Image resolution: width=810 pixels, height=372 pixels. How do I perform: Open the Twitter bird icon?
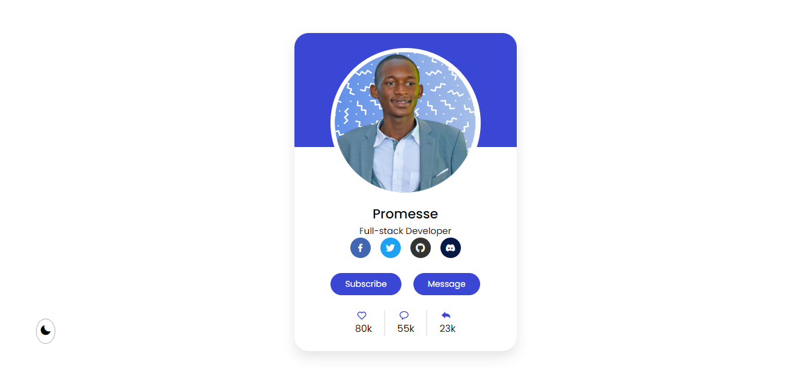point(391,248)
